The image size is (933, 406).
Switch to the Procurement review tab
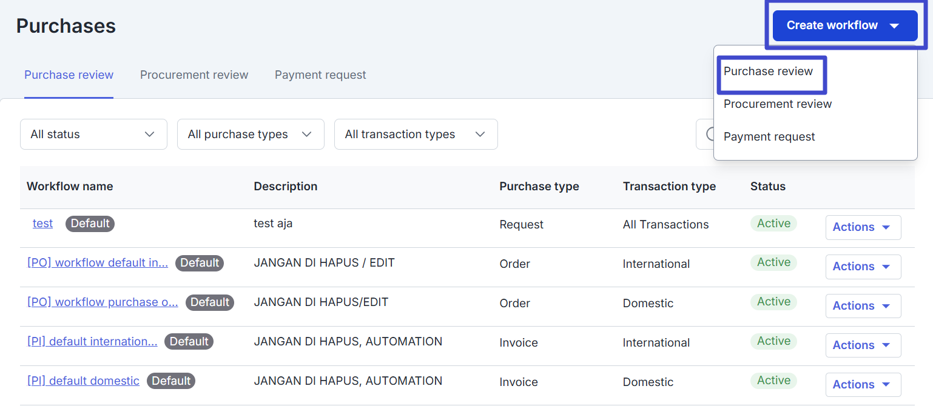194,75
